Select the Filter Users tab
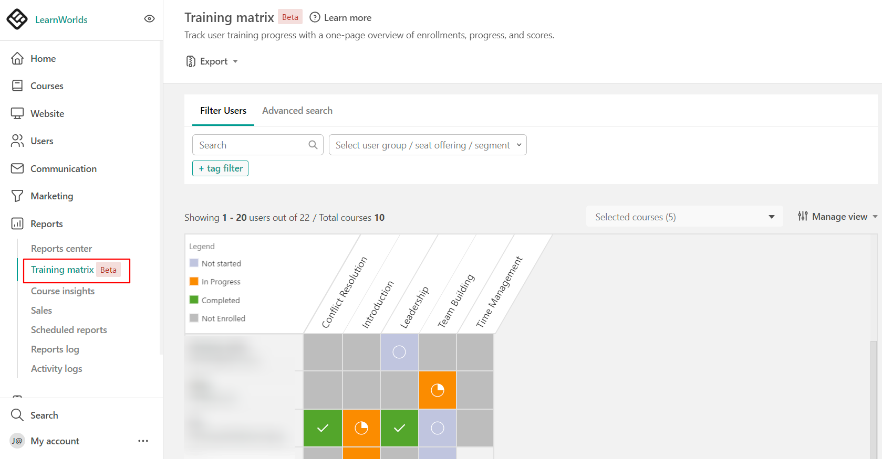 click(x=223, y=111)
